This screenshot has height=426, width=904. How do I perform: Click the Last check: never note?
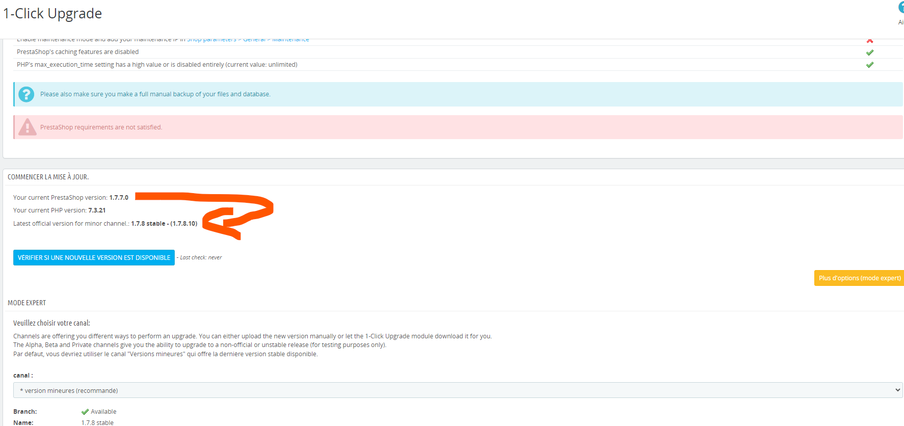point(201,258)
